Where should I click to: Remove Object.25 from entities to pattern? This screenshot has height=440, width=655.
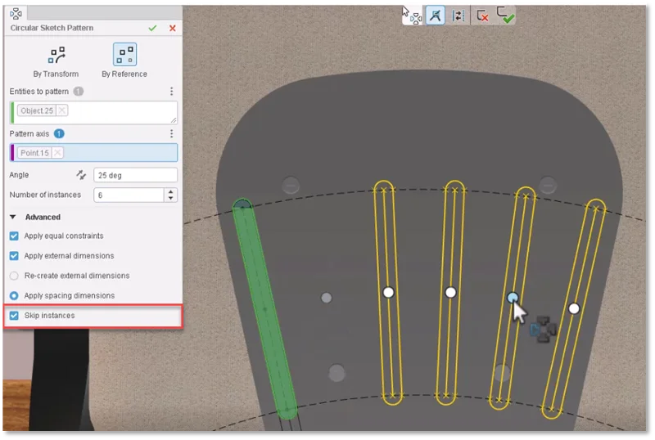pos(62,110)
